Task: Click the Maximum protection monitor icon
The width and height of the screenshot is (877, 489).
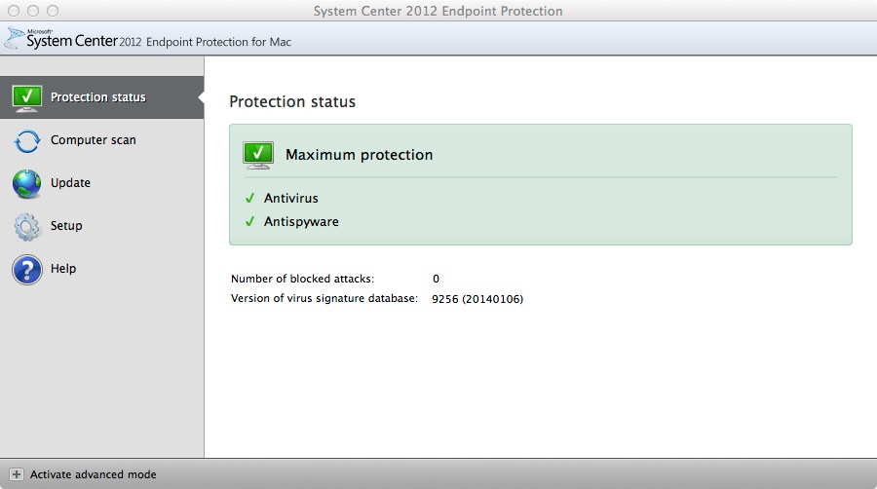Action: (258, 155)
